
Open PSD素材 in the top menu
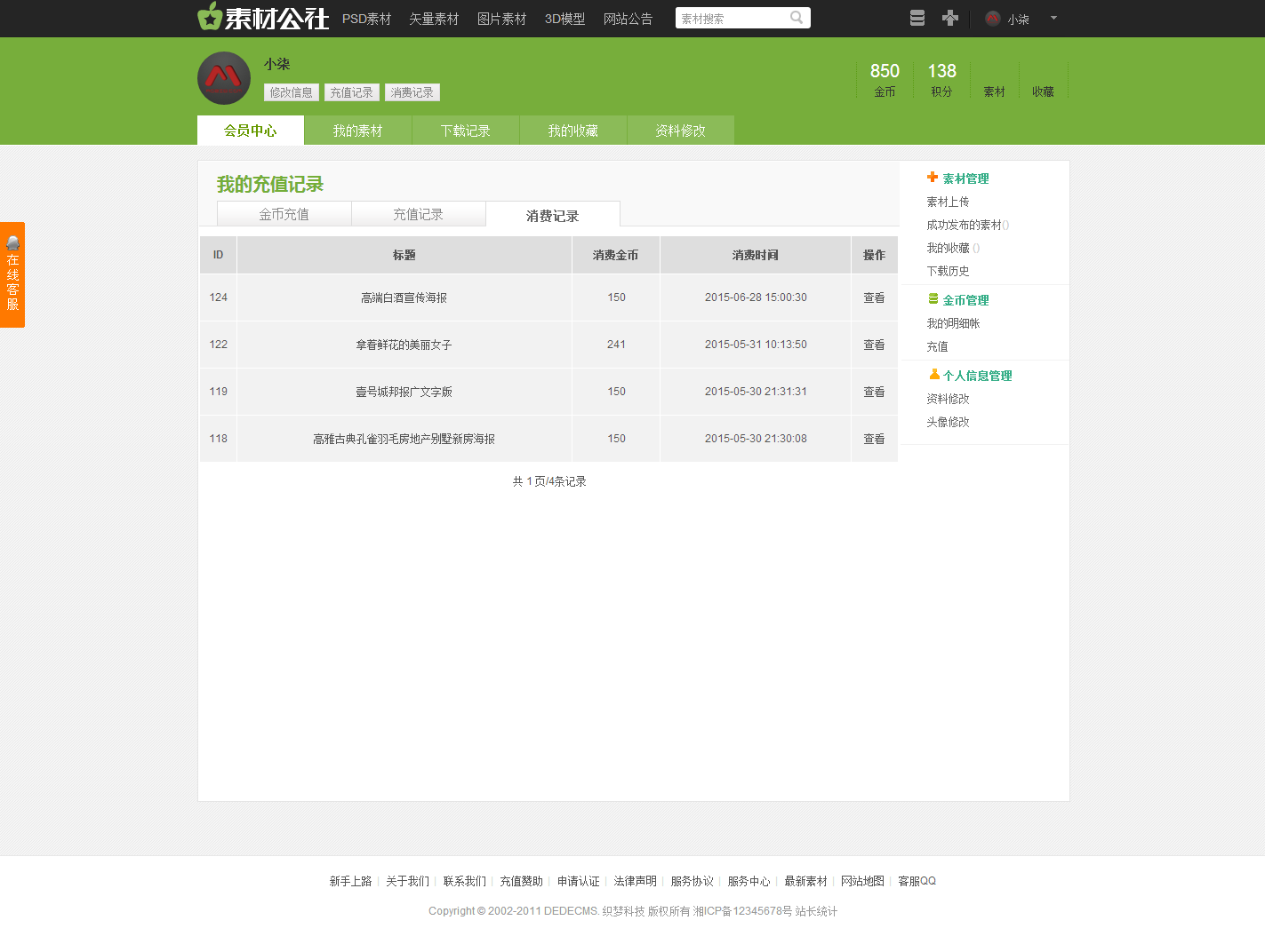[366, 19]
